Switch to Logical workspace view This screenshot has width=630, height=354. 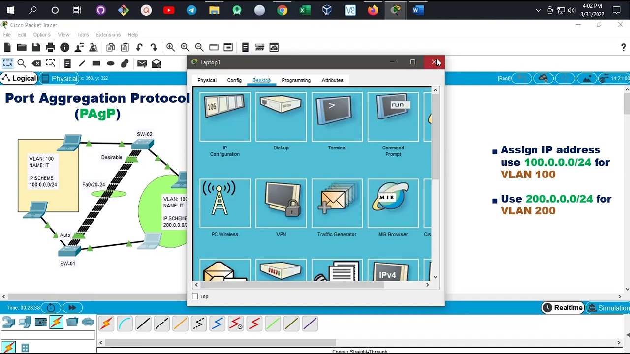point(19,78)
